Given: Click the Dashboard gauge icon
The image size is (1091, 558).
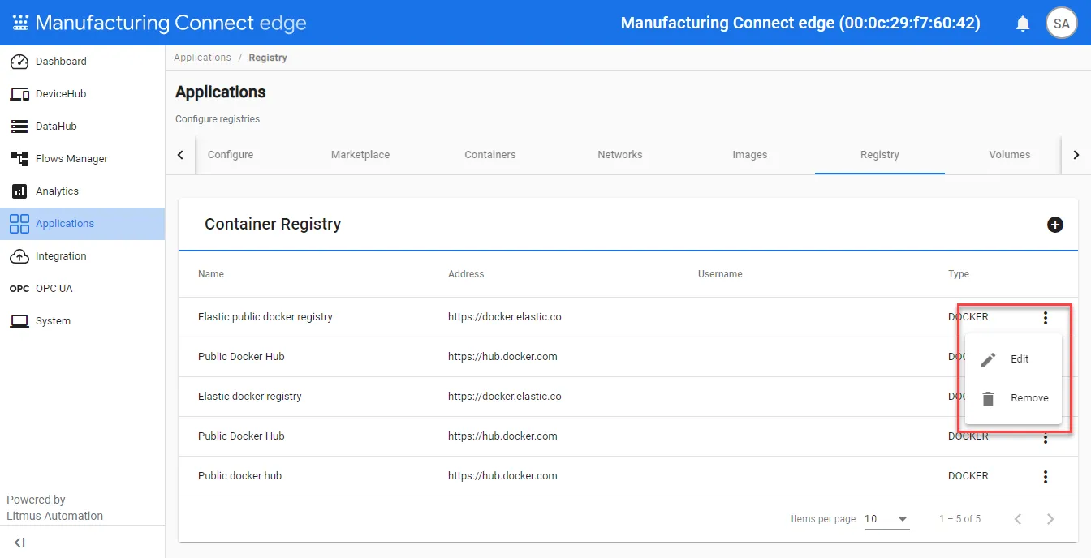Looking at the screenshot, I should [19, 62].
